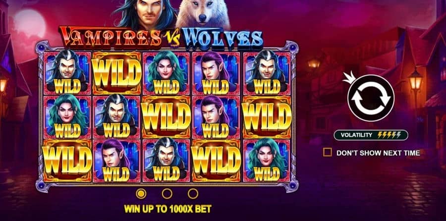This screenshot has width=446, height=221.
Task: Click the purple-haired vampire in top row
Action: [216, 73]
